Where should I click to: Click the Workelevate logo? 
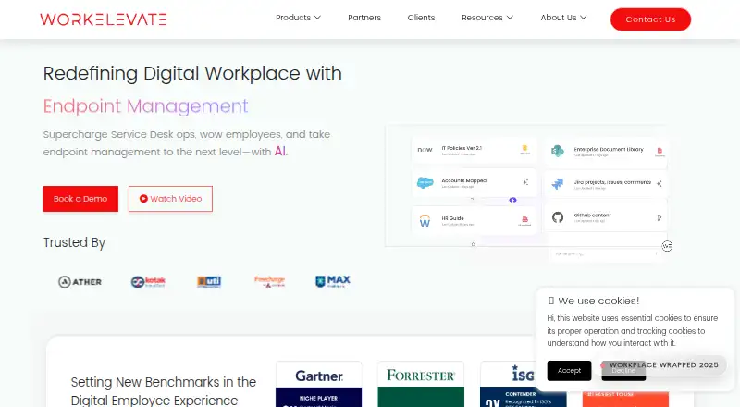(104, 19)
